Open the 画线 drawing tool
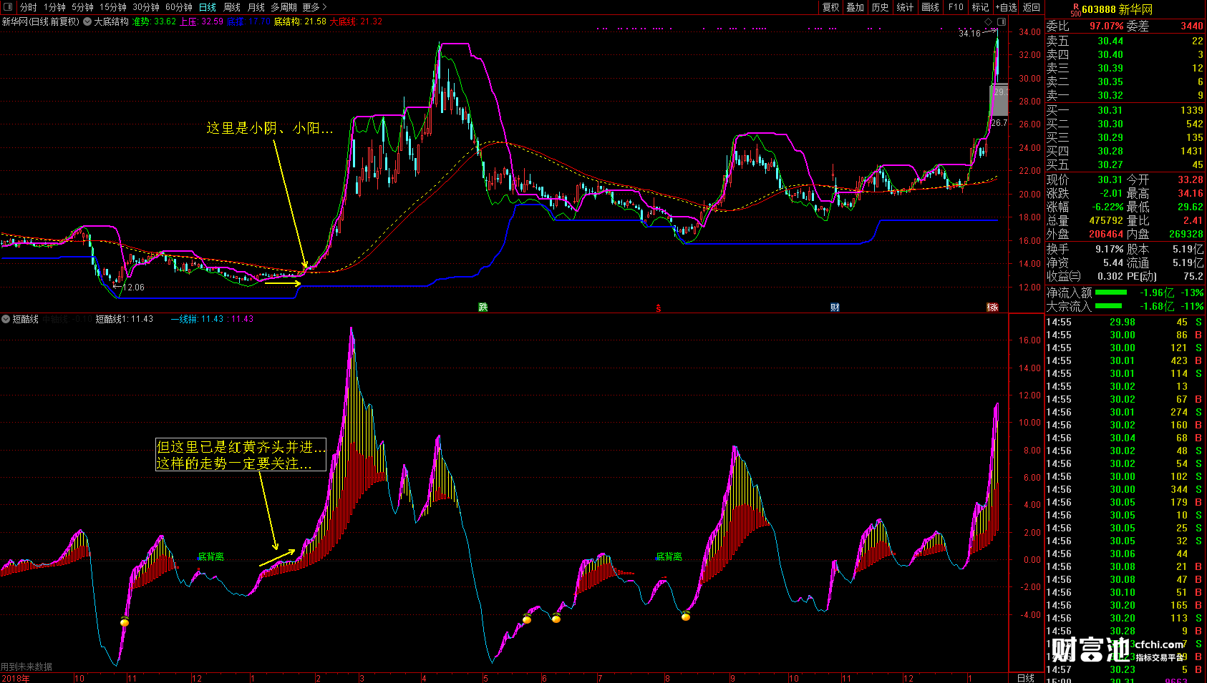1207x683 pixels. 930,7
